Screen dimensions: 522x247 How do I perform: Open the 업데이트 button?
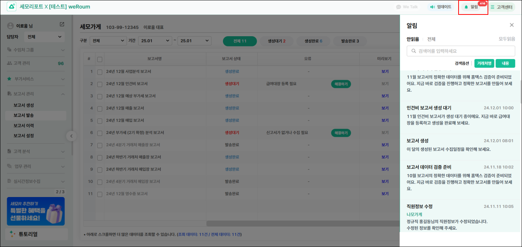click(x=440, y=7)
